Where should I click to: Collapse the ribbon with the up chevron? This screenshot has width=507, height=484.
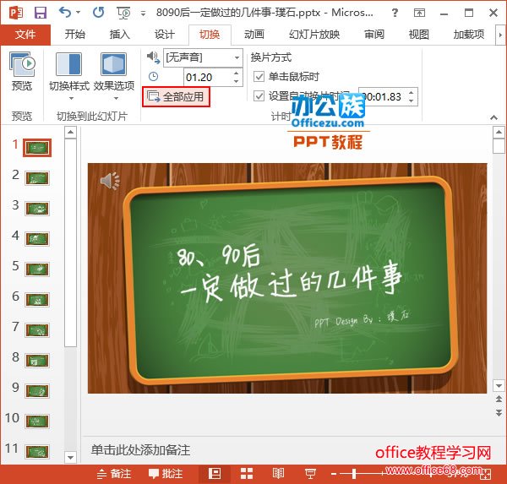pyautogui.click(x=493, y=117)
